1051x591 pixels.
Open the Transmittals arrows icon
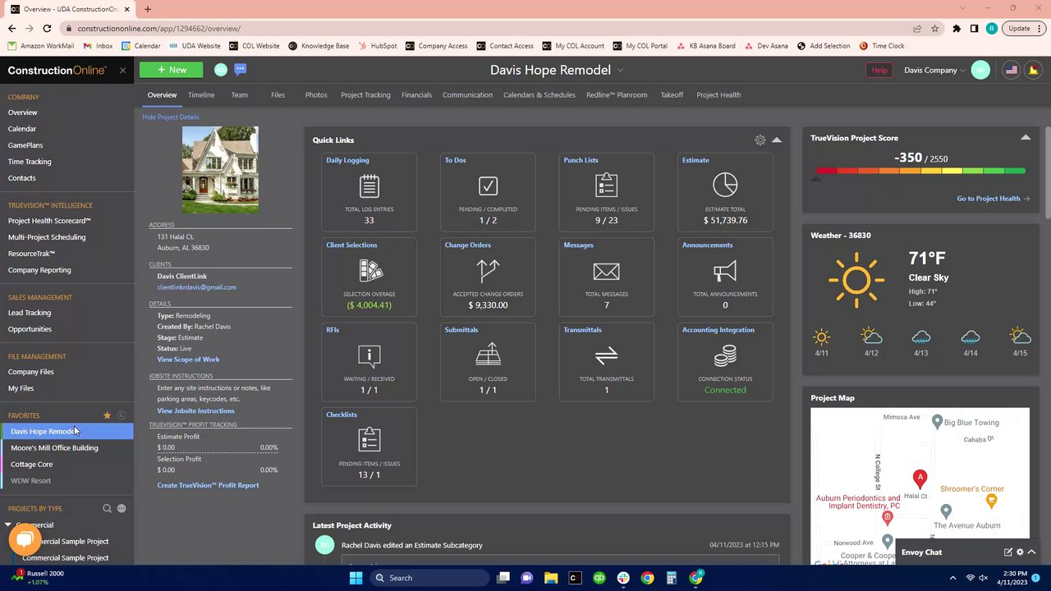click(606, 355)
